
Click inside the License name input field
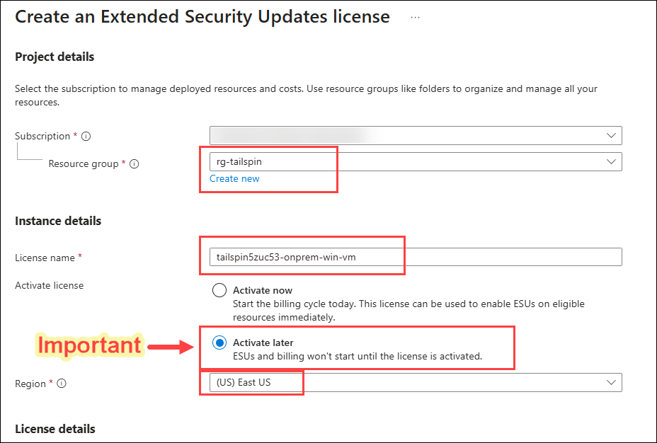point(354,257)
